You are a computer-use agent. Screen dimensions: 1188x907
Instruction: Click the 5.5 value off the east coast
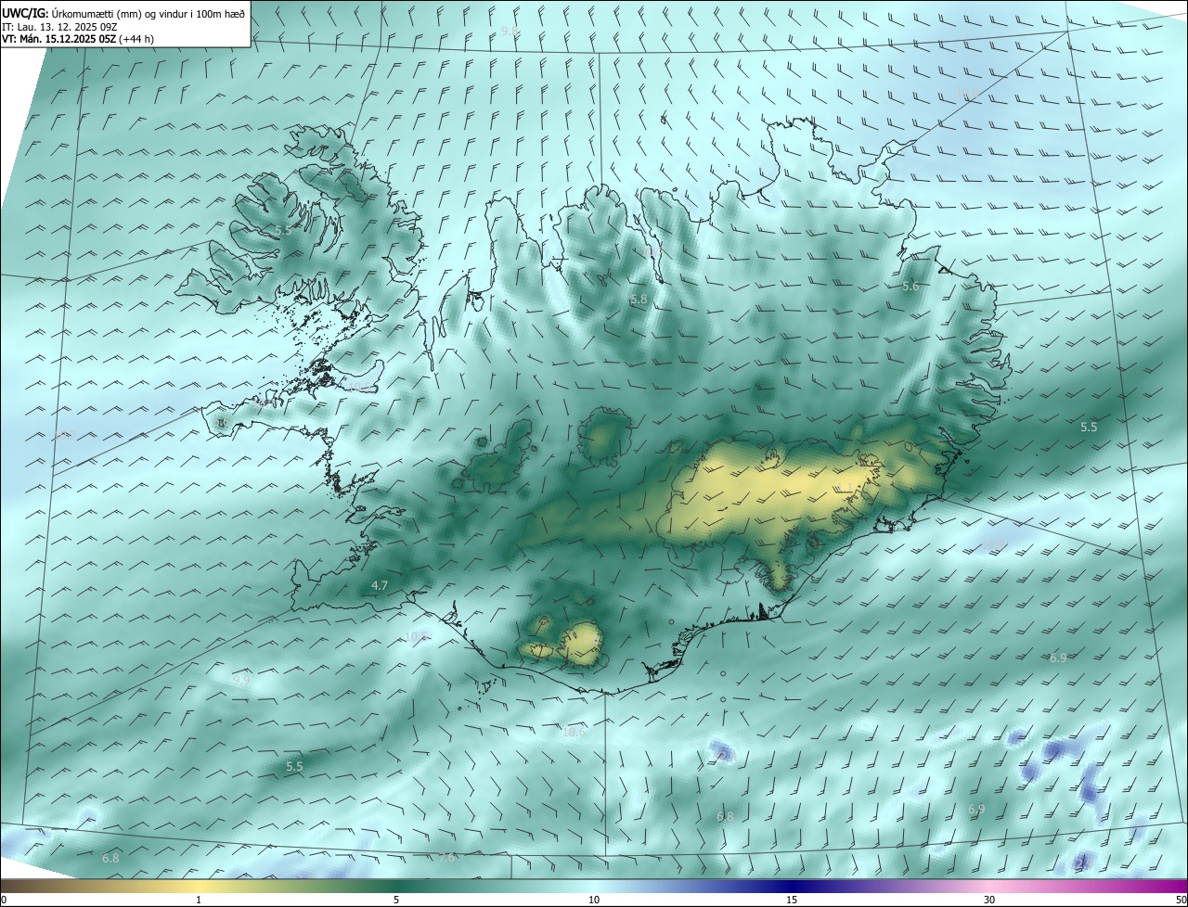pyautogui.click(x=1089, y=428)
